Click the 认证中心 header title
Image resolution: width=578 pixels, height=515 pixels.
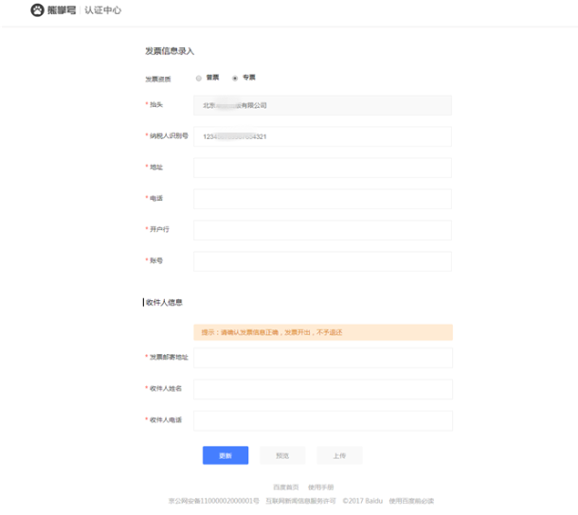(103, 10)
